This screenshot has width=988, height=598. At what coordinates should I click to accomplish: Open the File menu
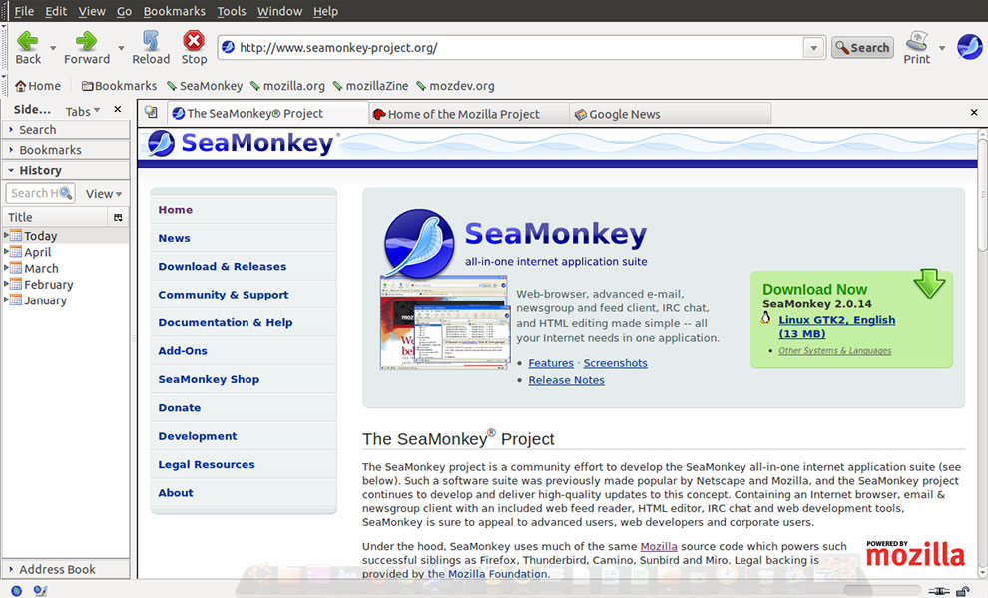click(24, 11)
